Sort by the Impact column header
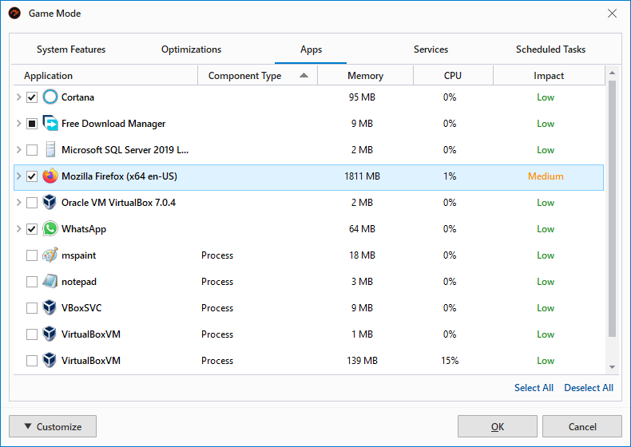 [549, 76]
